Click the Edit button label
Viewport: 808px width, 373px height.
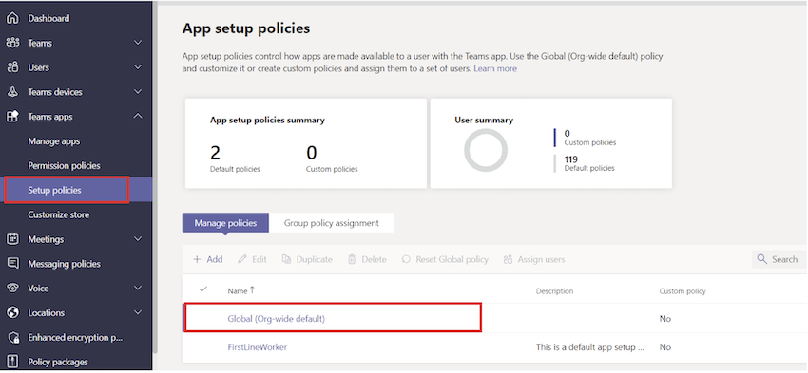(x=260, y=259)
